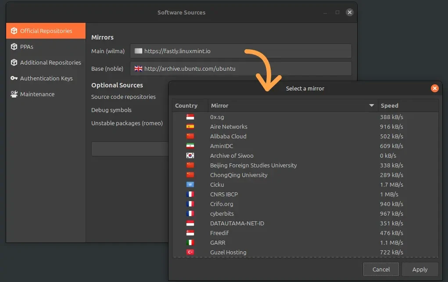Select the Freedif mirror

pos(305,233)
